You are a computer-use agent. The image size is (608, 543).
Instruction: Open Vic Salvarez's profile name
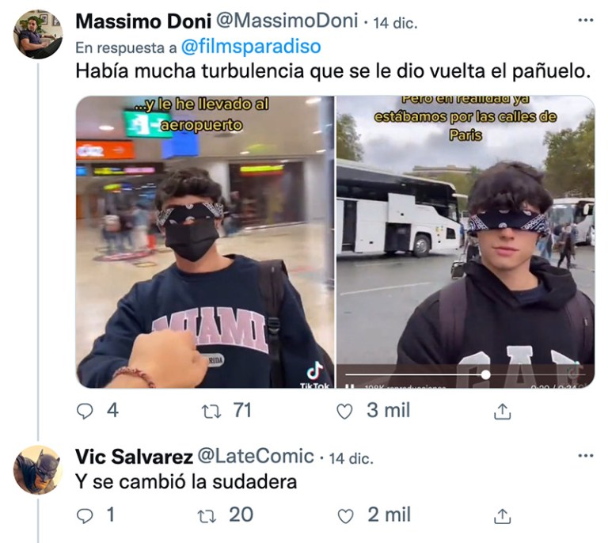134,457
